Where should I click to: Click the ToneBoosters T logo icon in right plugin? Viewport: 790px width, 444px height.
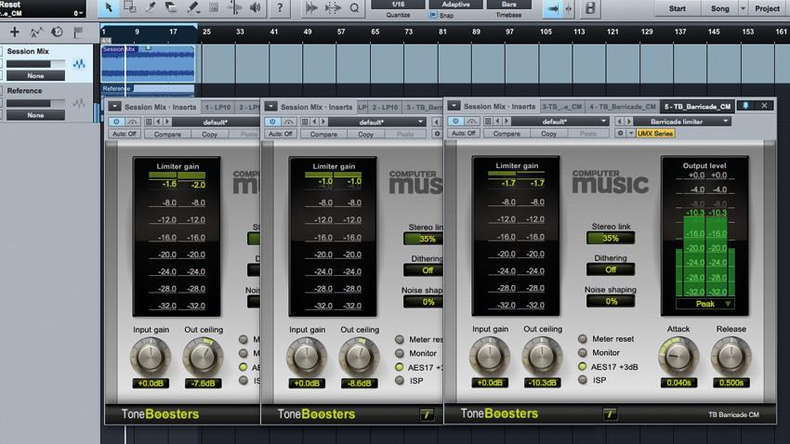(x=610, y=414)
